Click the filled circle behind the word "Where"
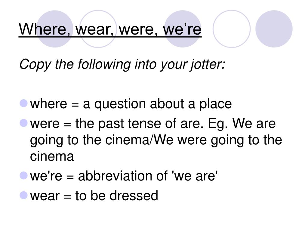 55,29
